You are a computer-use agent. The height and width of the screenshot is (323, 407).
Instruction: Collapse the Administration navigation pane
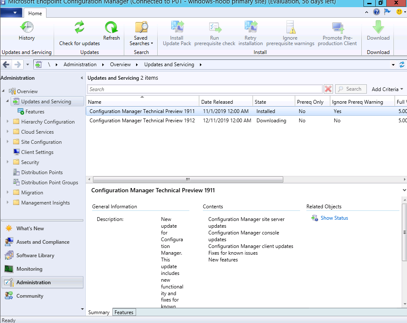(x=82, y=78)
